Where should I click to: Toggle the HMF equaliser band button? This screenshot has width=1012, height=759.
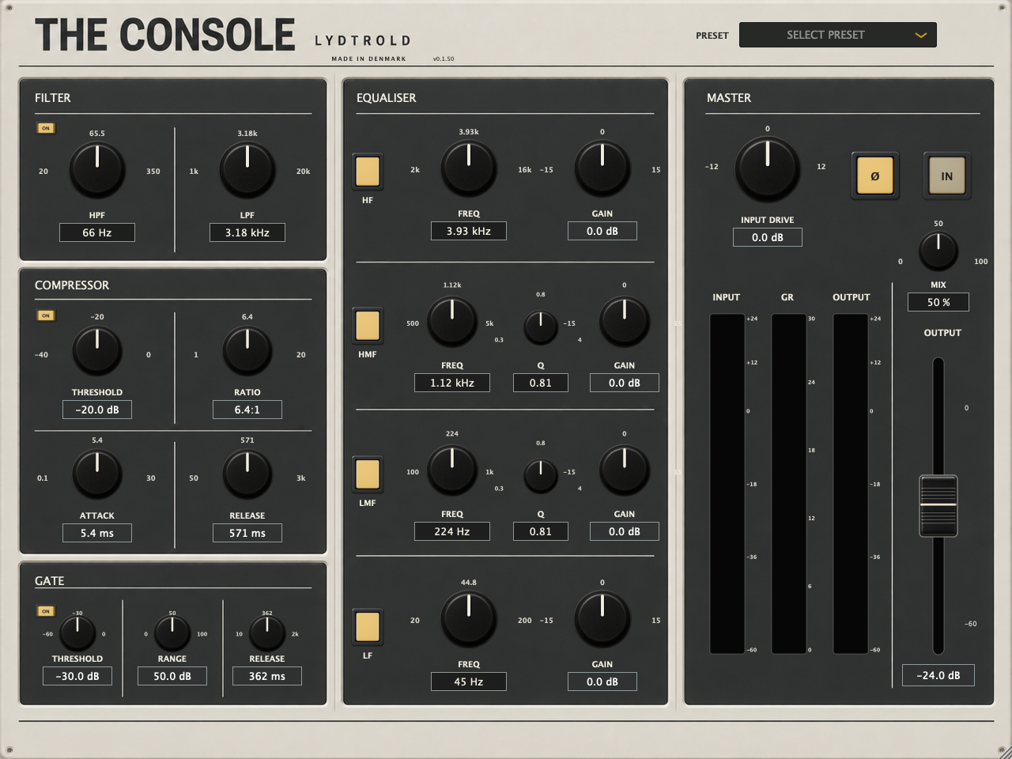[x=368, y=325]
